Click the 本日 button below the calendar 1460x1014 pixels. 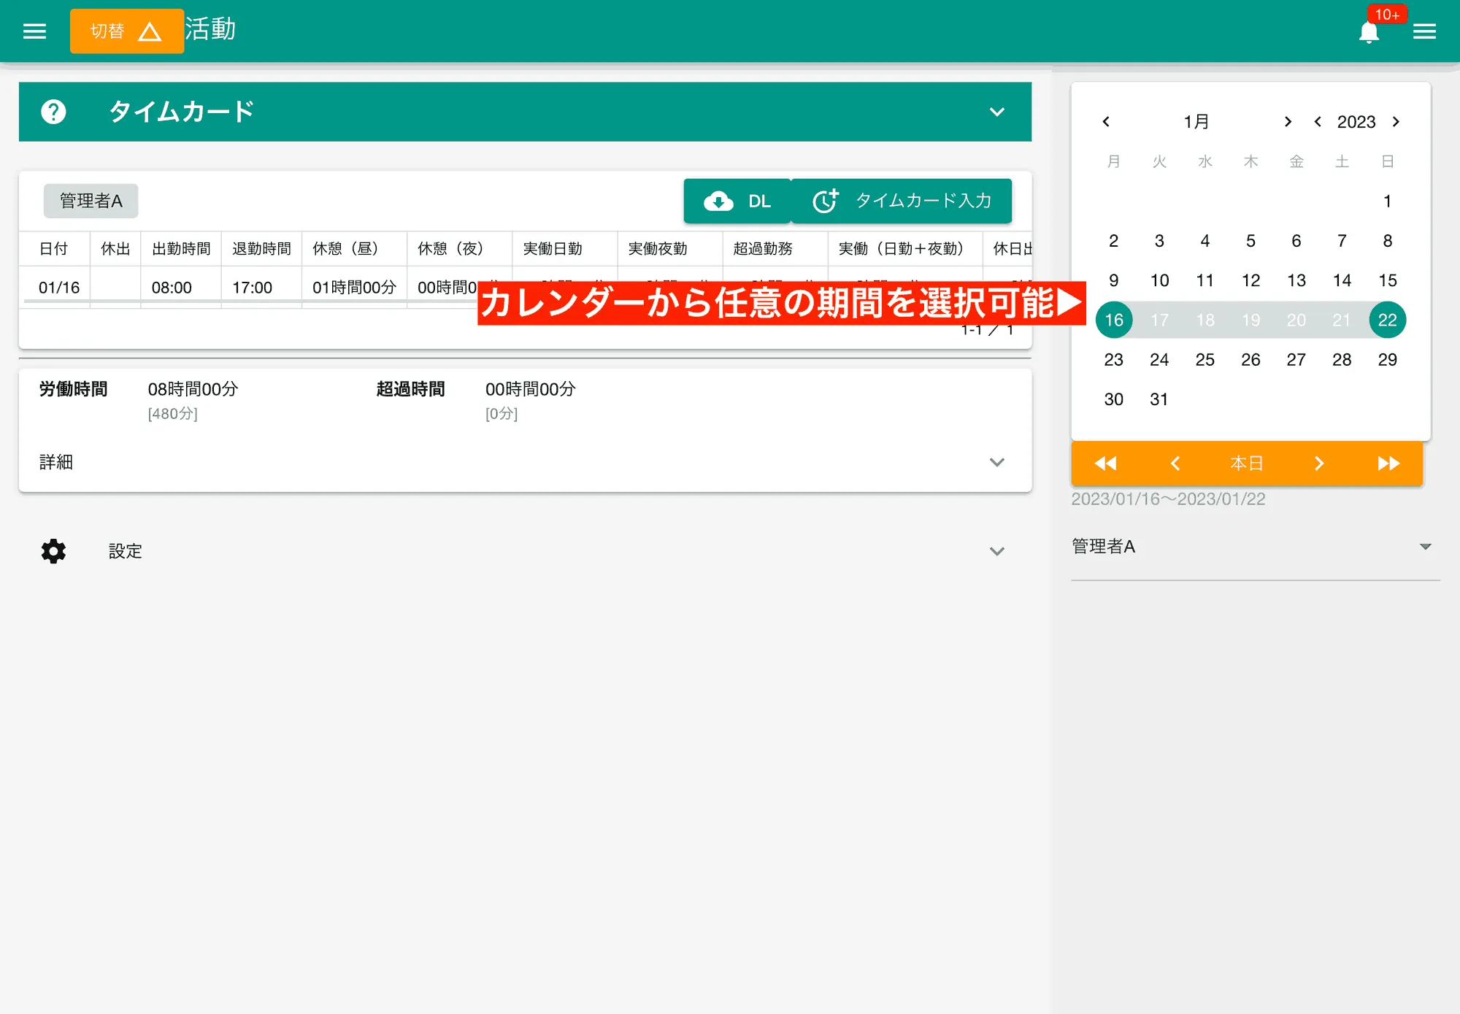(1248, 463)
